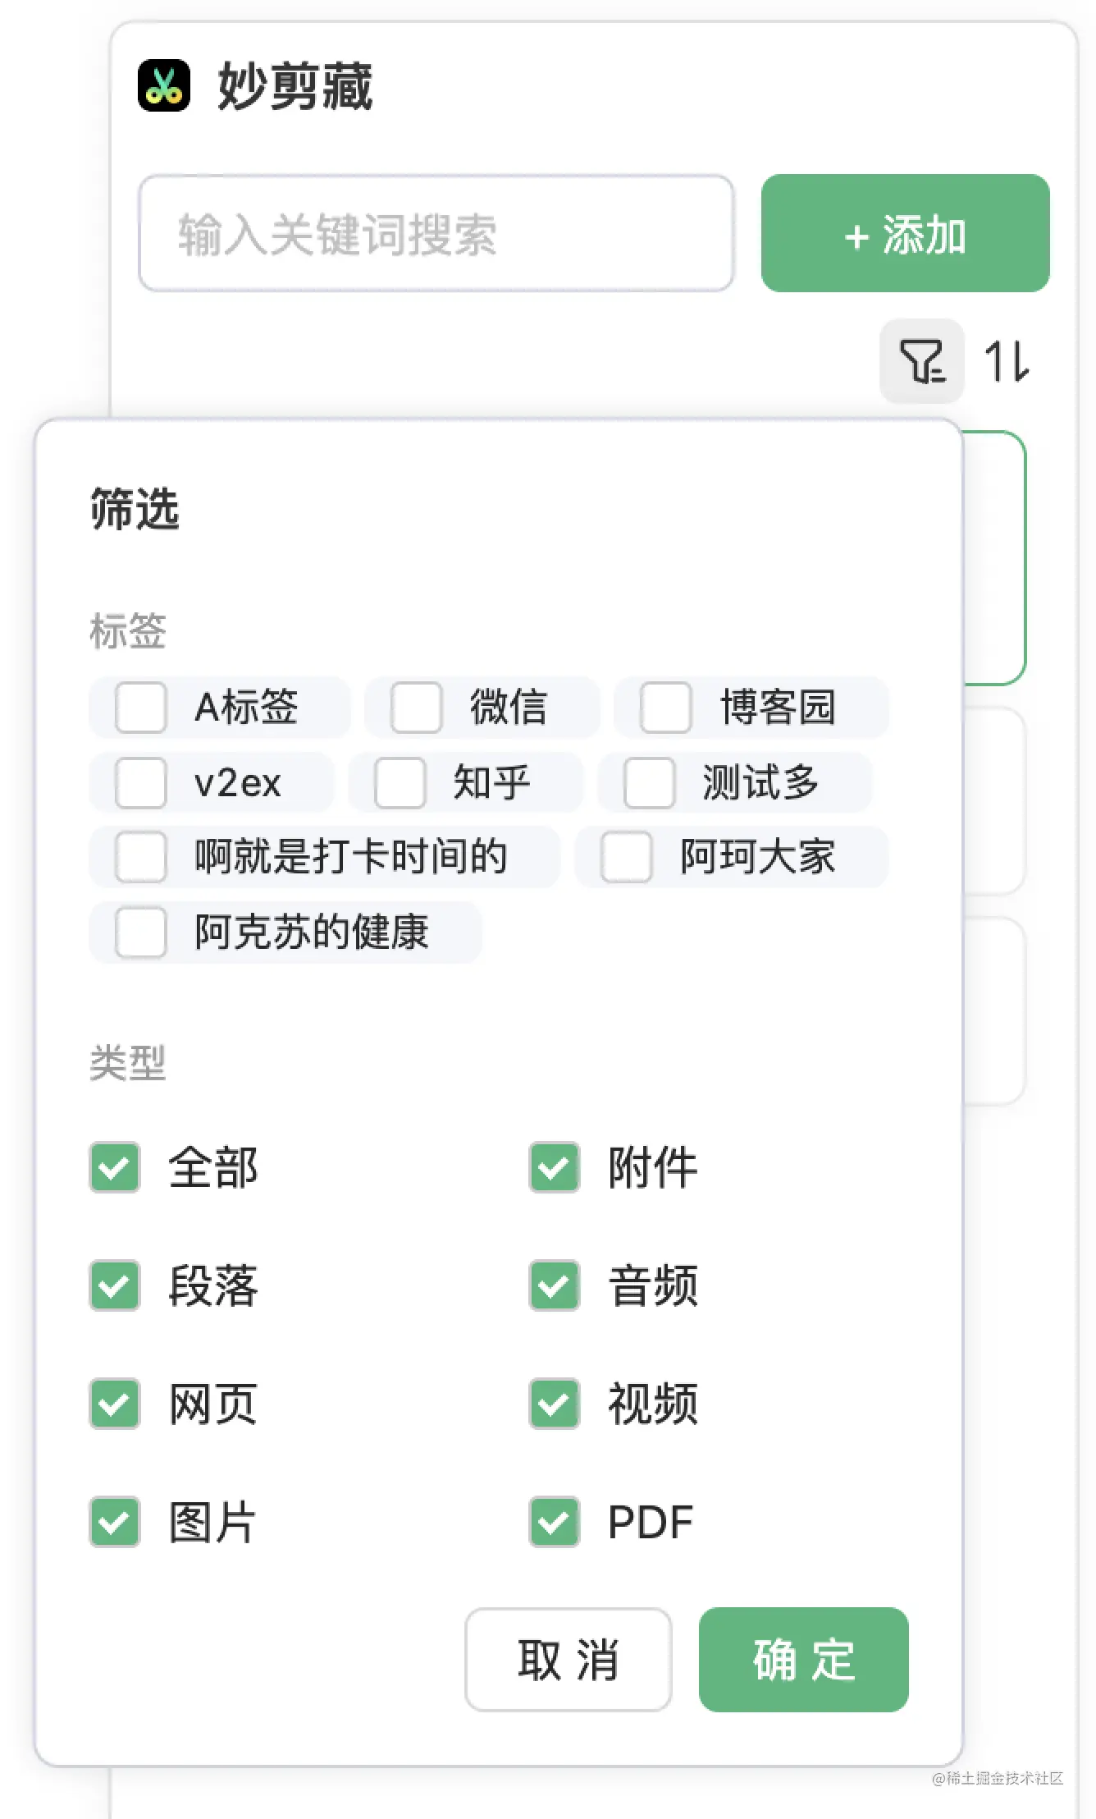Select the 微信 tag checkbox

[x=417, y=708]
